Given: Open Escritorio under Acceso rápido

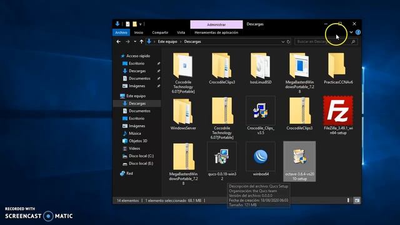Looking at the screenshot, I should 137,63.
